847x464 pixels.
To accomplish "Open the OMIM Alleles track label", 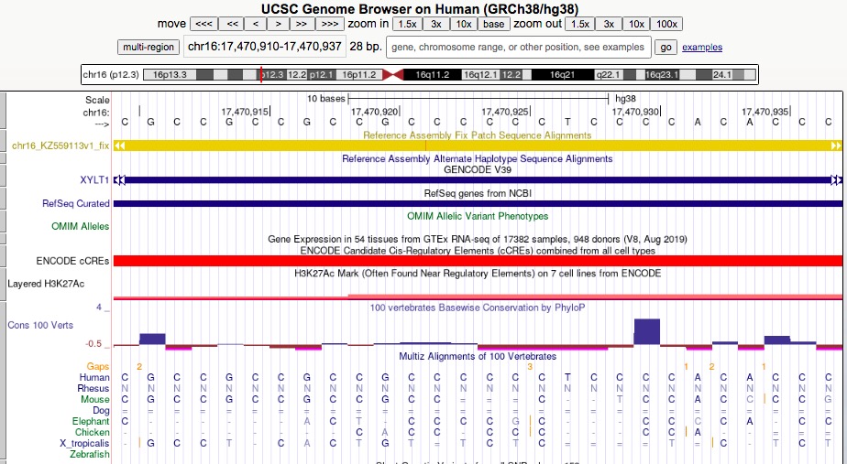I will point(80,226).
